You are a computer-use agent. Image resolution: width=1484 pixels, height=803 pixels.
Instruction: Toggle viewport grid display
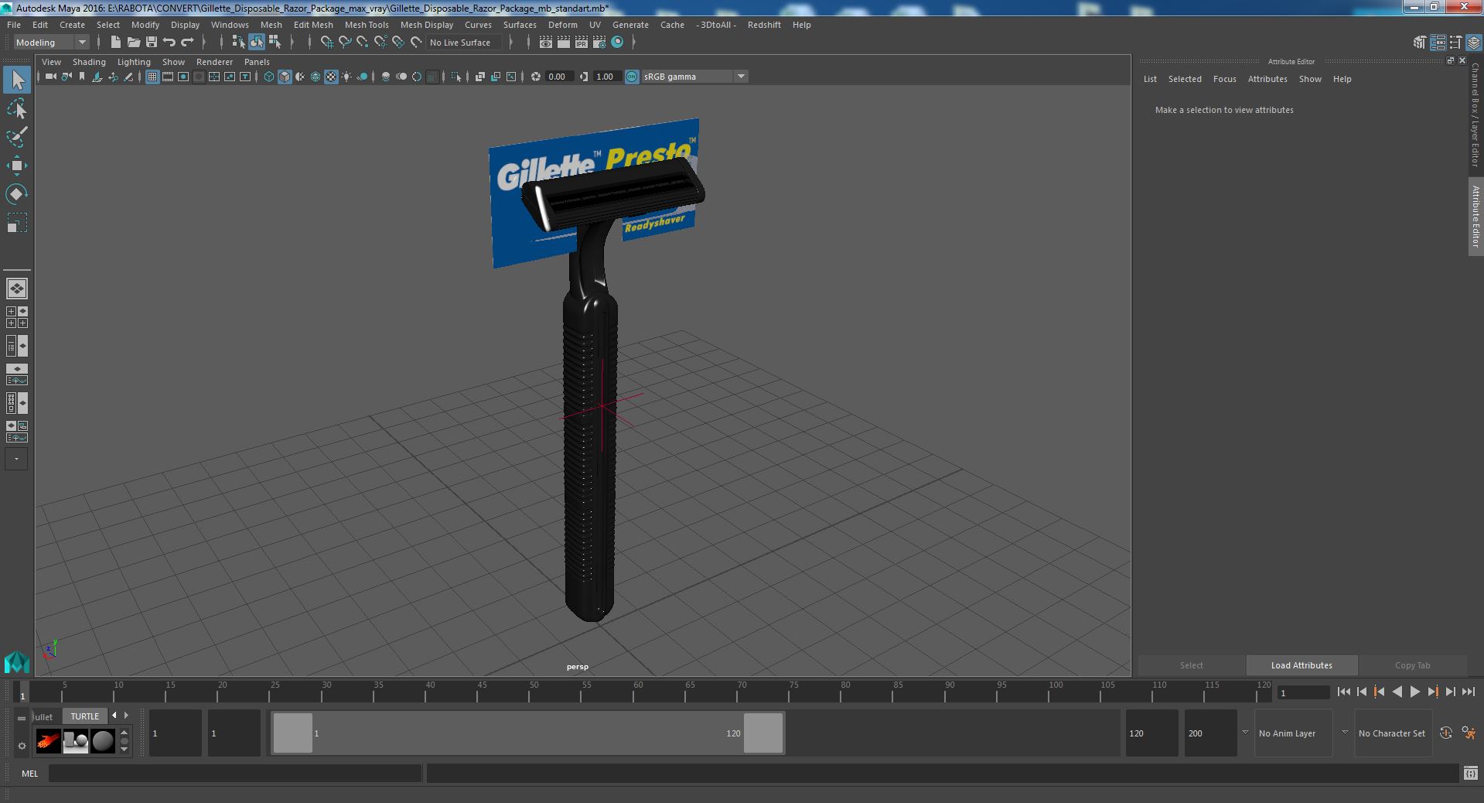152,77
